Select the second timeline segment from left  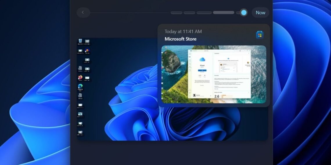pyautogui.click(x=189, y=12)
